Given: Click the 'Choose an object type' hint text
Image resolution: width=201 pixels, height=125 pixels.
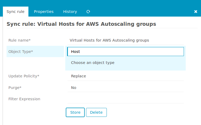Looking at the screenshot, I should tap(93, 63).
